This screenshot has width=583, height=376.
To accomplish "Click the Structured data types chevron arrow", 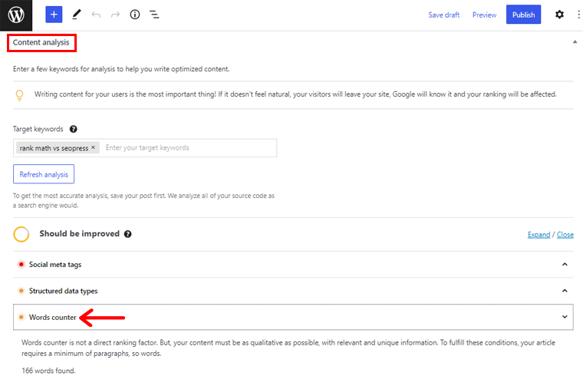I will pyautogui.click(x=565, y=291).
